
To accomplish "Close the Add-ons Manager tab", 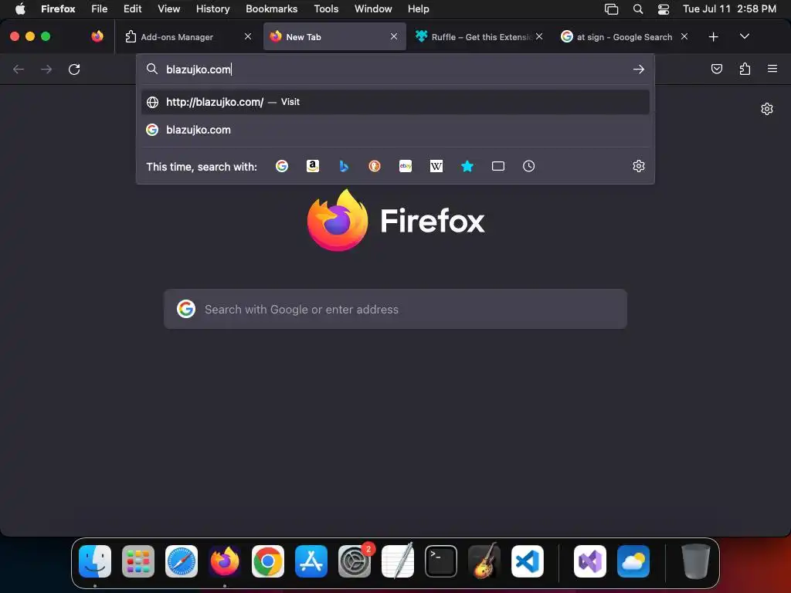I will click(248, 36).
